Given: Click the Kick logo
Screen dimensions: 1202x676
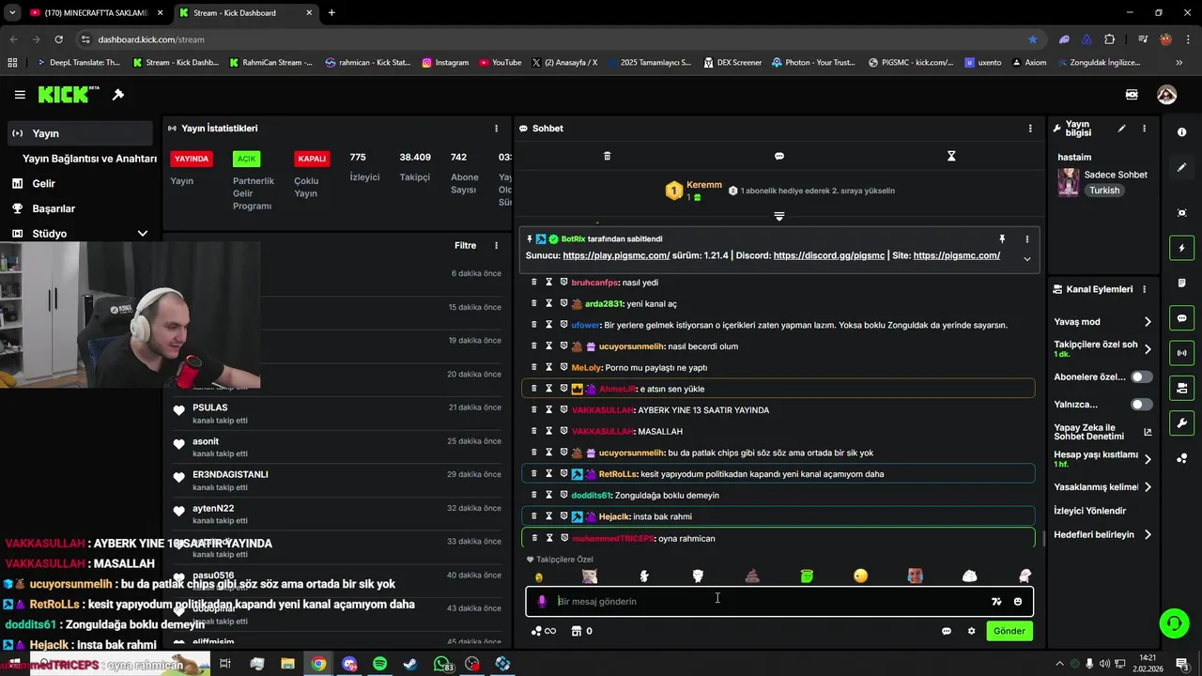Looking at the screenshot, I should pos(69,94).
